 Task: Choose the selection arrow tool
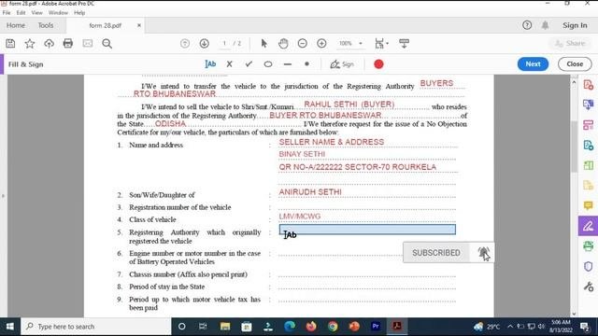263,44
